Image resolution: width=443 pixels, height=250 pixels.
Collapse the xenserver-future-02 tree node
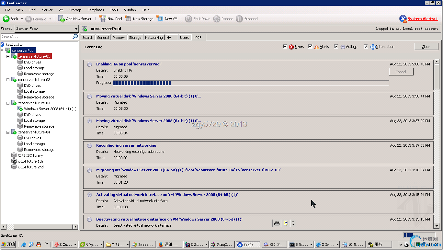pos(8,80)
